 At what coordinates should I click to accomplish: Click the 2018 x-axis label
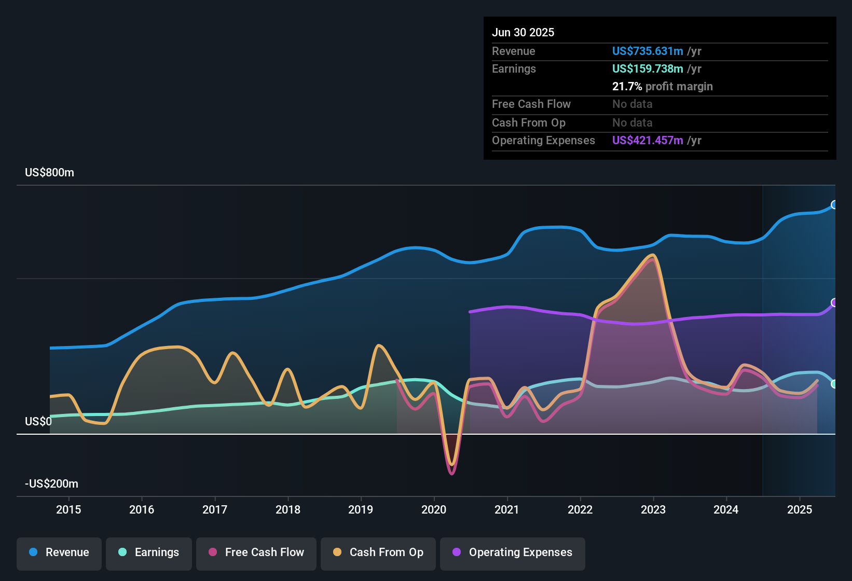288,509
